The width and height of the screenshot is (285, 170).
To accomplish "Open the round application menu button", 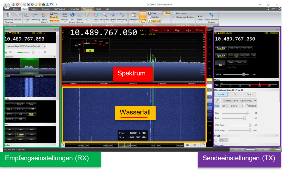I will 7,6.
